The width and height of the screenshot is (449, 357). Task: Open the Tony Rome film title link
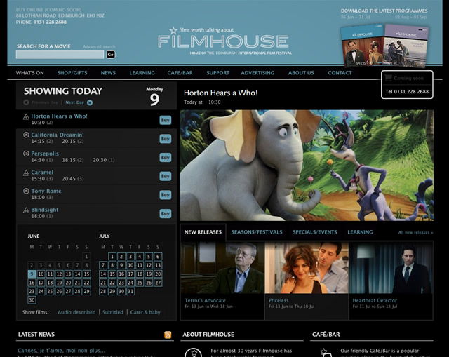pos(46,191)
